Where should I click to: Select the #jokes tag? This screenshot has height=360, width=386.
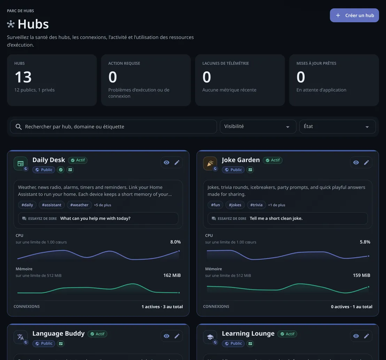click(x=235, y=205)
